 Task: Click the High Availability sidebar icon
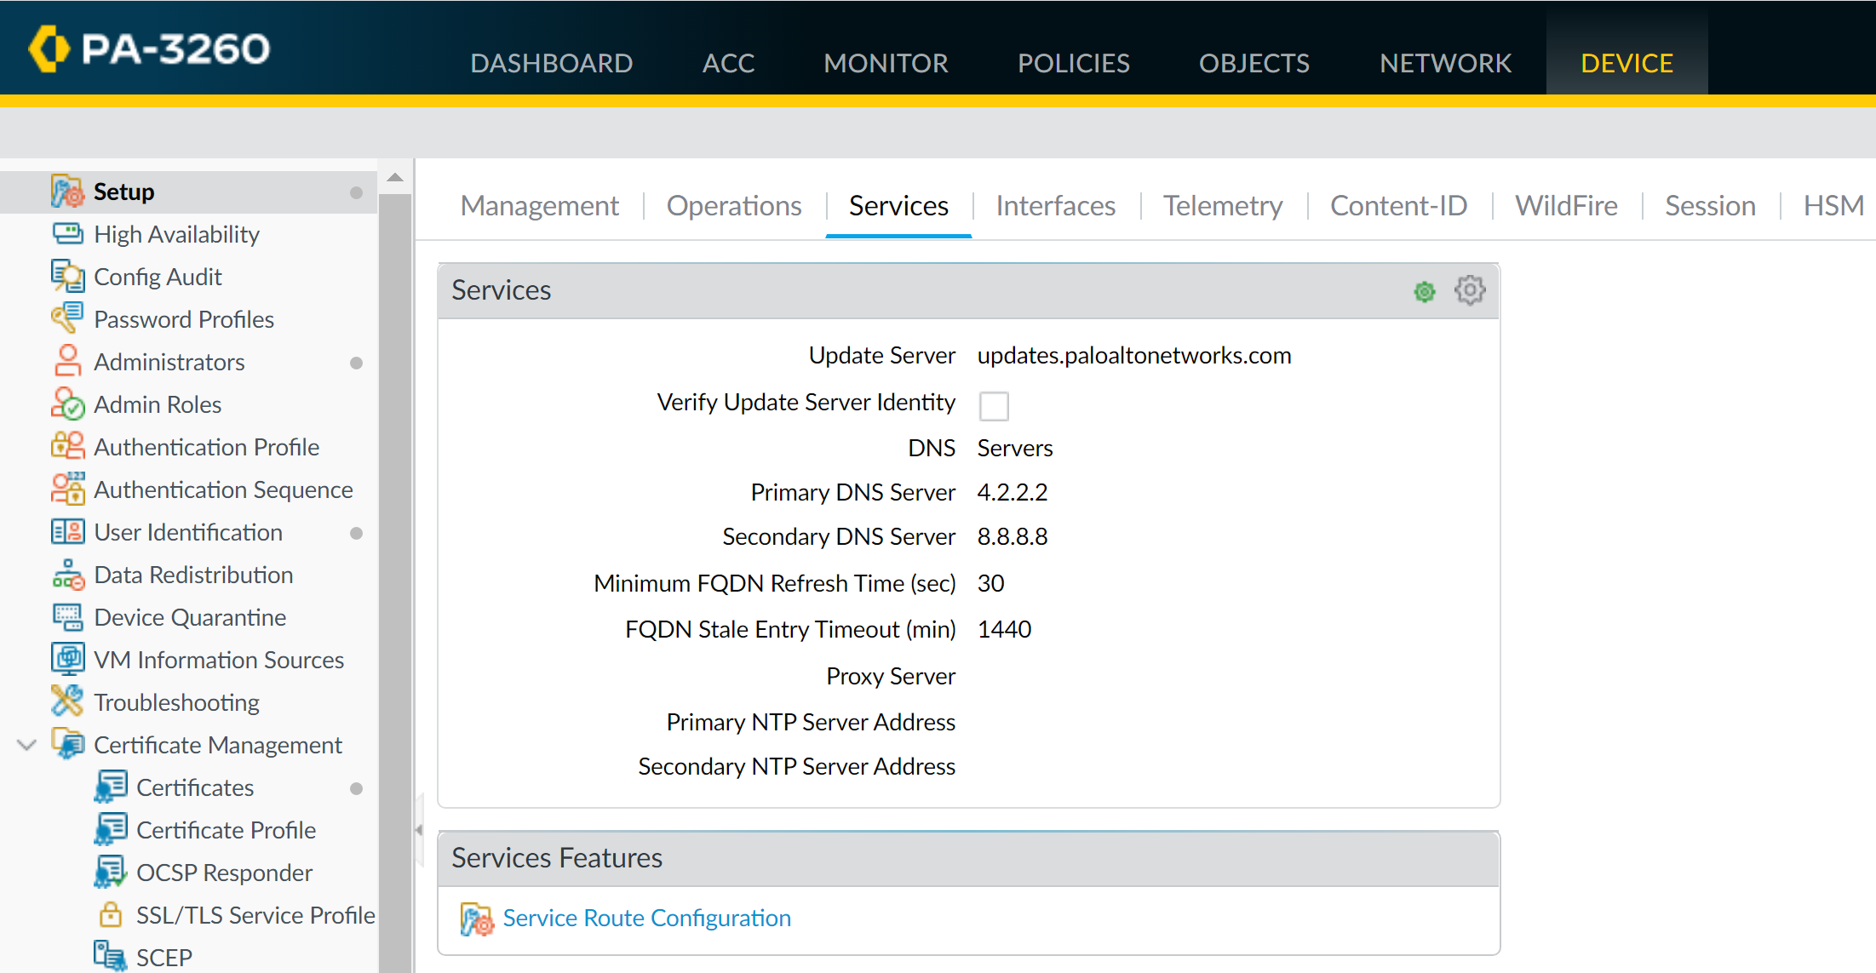67,233
